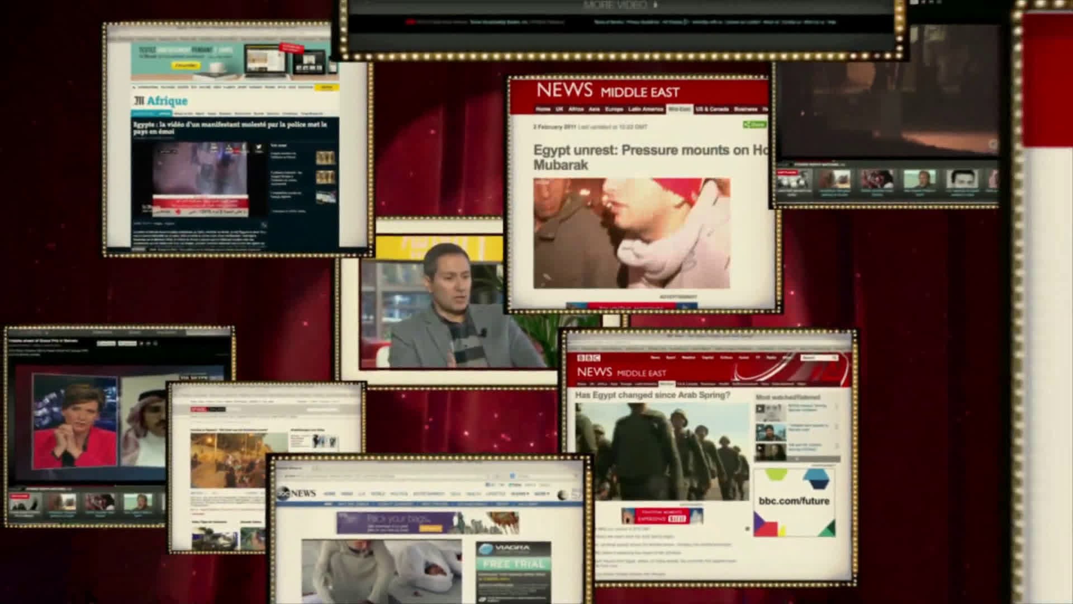The height and width of the screenshot is (604, 1073).
Task: Click the Le Monde Afrique logo
Action: click(x=161, y=101)
